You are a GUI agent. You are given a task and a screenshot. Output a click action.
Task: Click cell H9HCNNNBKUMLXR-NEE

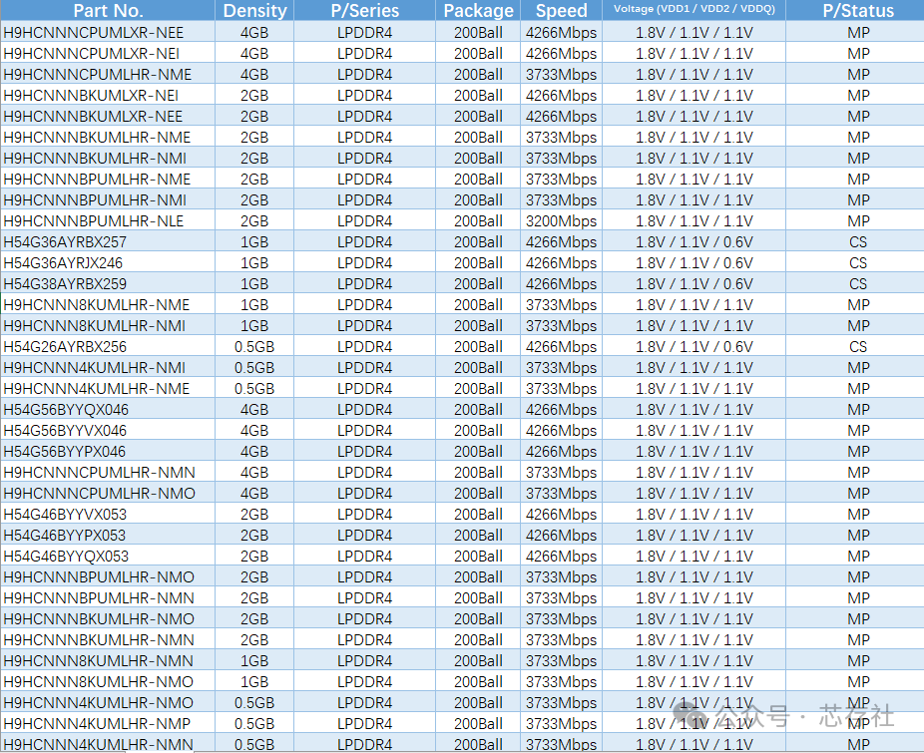pos(108,116)
